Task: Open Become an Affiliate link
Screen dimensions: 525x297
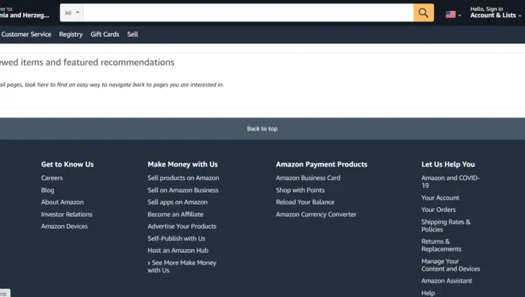Action: tap(175, 214)
